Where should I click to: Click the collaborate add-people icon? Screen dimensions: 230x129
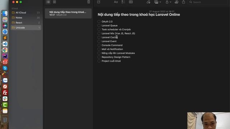click(176, 2)
